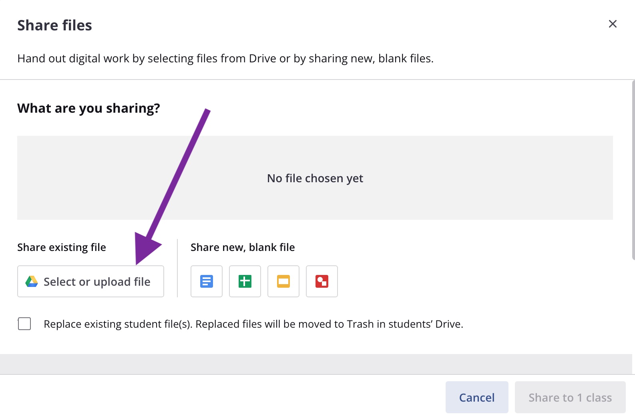The height and width of the screenshot is (414, 635).
Task: Create a new blank Google Slides file
Action: [x=283, y=281]
